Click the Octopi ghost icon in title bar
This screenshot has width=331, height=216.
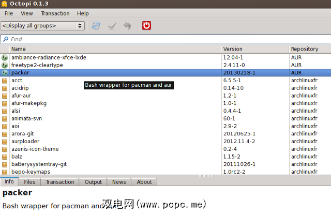point(4,4)
